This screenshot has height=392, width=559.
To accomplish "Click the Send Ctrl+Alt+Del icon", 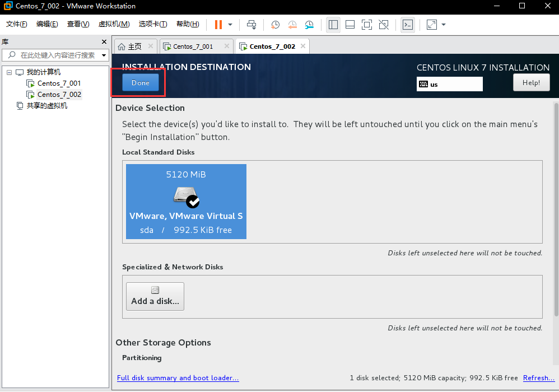I will (251, 25).
